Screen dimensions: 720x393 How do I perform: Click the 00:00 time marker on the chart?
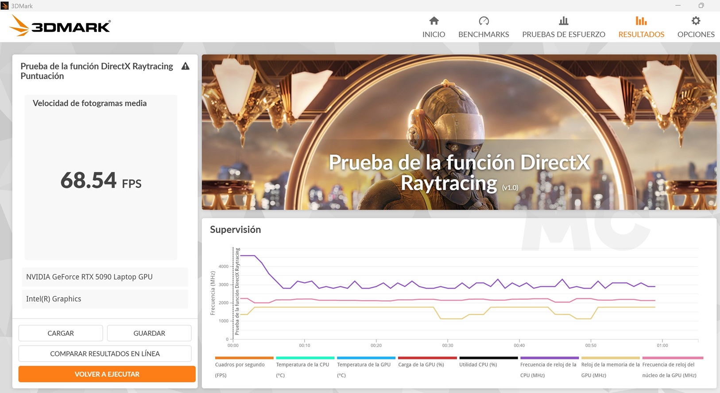pyautogui.click(x=233, y=345)
